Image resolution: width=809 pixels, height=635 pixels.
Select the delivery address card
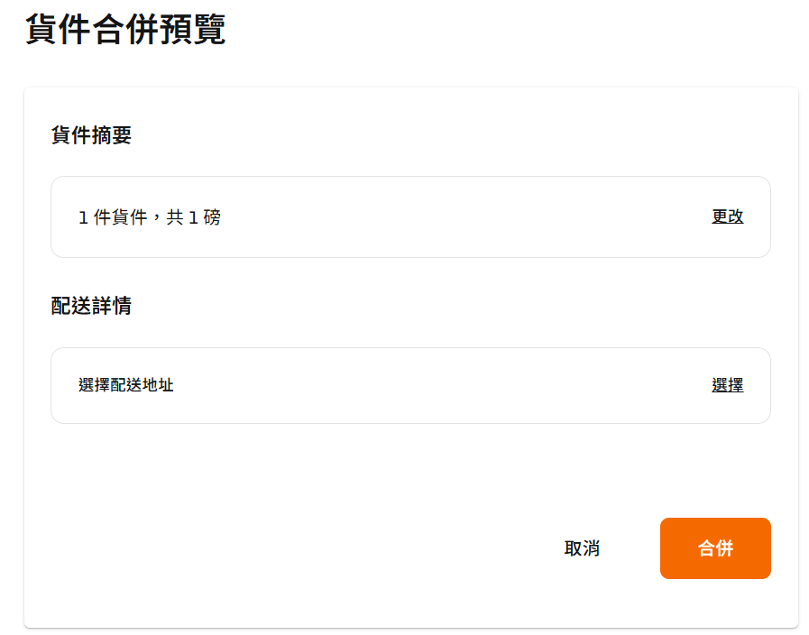410,385
